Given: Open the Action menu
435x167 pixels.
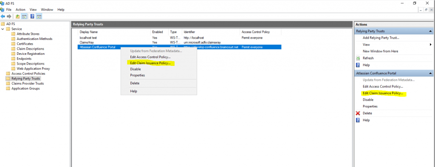Looking at the screenshot, I should (x=20, y=9).
